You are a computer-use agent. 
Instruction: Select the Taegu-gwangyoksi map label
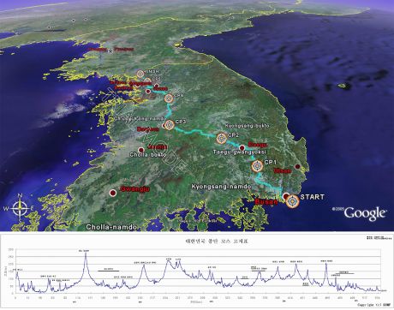240,152
